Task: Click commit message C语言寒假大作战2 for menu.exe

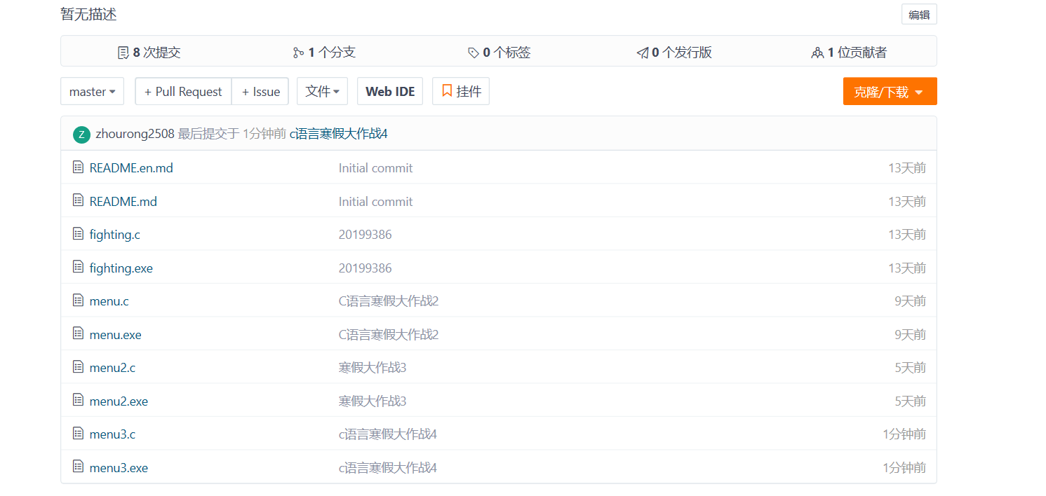Action: [x=389, y=335]
